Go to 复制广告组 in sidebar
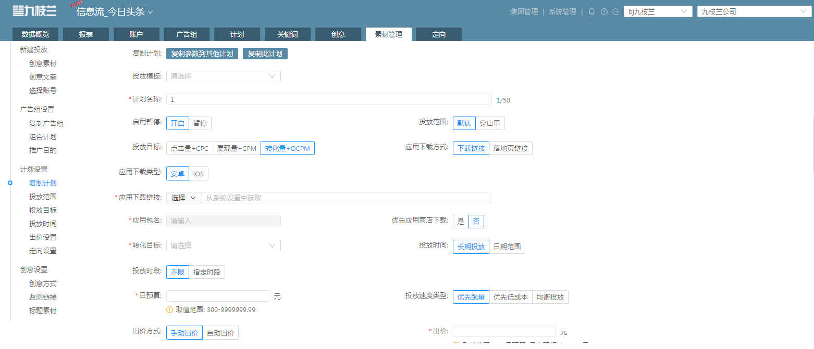This screenshot has height=349, width=814. click(46, 124)
